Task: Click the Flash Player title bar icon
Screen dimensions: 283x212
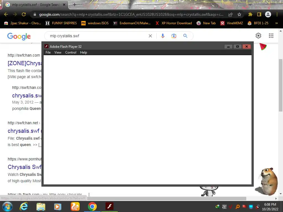Action: (46, 46)
